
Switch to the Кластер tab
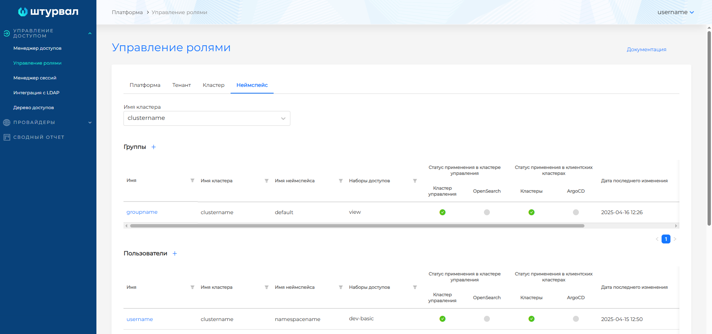214,85
